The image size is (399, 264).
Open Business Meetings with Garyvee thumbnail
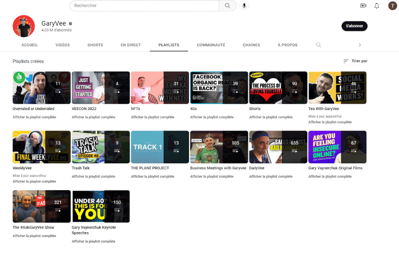pyautogui.click(x=219, y=147)
